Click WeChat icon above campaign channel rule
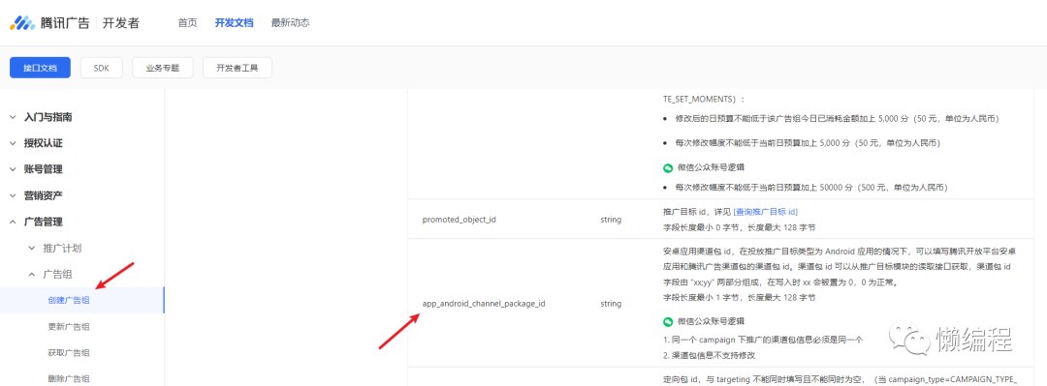Screen dimensions: 1047x386 [668, 321]
